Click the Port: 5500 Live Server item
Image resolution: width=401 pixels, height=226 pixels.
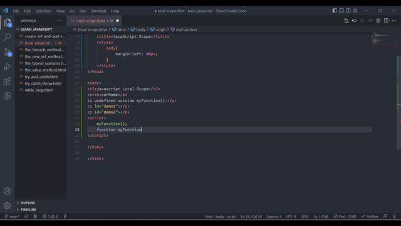(x=345, y=217)
